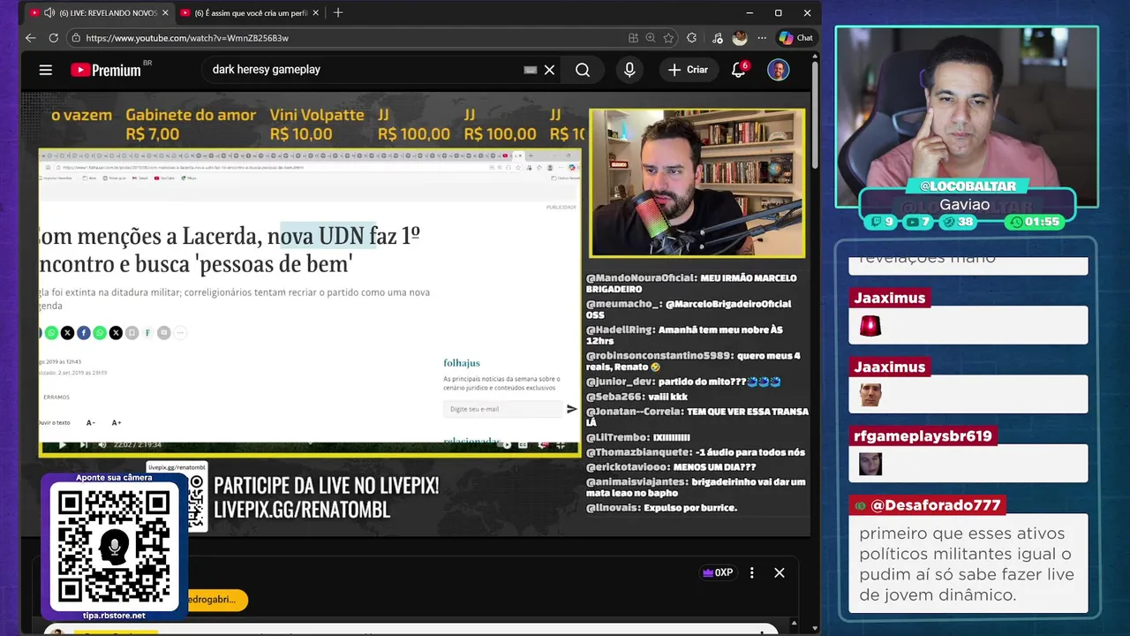Viewport: 1130px width, 636px height.
Task: Decrease article font size with A-
Action: (90, 423)
